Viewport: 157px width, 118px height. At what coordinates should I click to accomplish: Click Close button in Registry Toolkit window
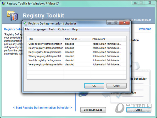tap(139, 110)
